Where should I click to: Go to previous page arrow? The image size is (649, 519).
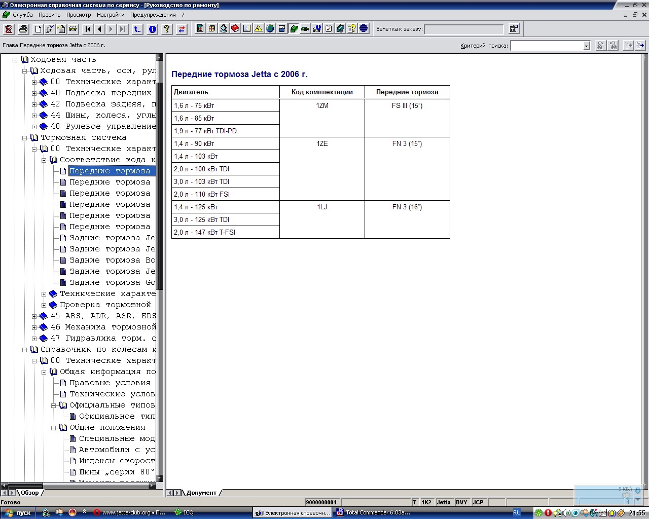[99, 29]
